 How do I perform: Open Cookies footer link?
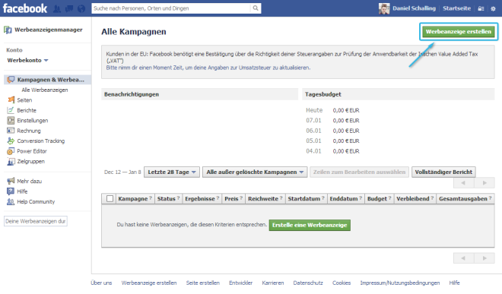(x=342, y=283)
